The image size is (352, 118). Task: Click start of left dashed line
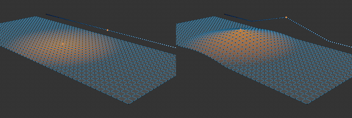[46, 14]
